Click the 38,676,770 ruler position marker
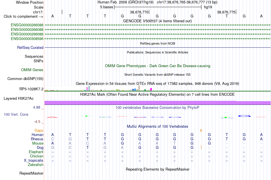 [139, 12]
